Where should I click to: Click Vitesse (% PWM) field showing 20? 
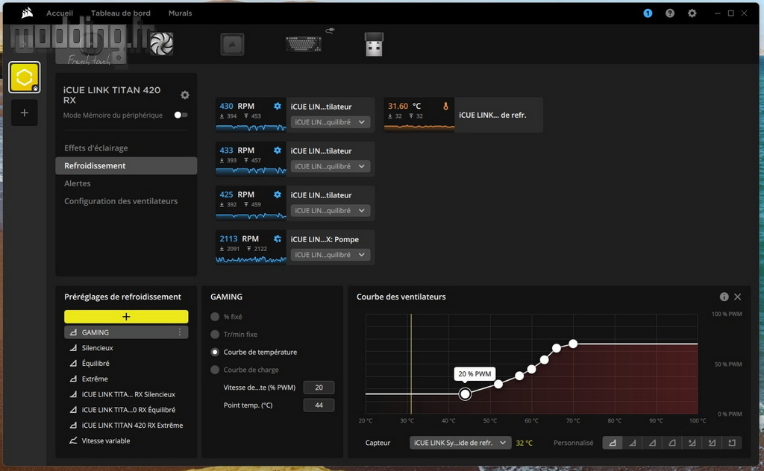coord(319,388)
